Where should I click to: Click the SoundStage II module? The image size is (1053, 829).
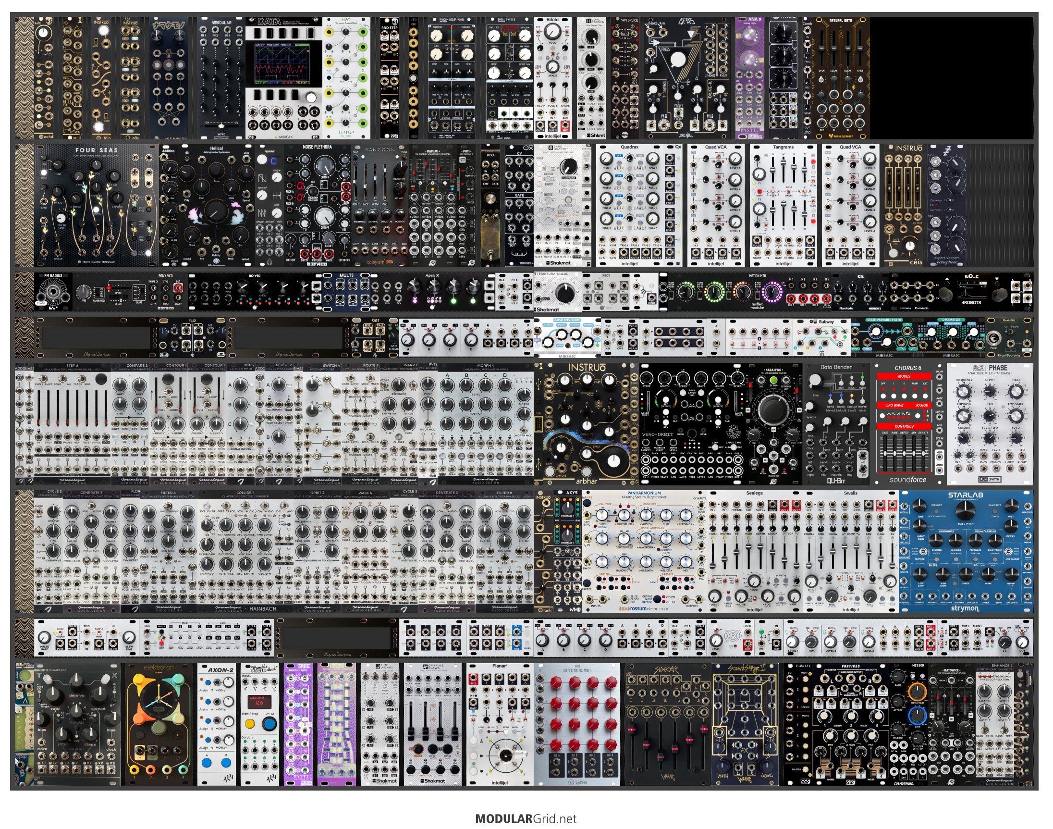(745, 724)
